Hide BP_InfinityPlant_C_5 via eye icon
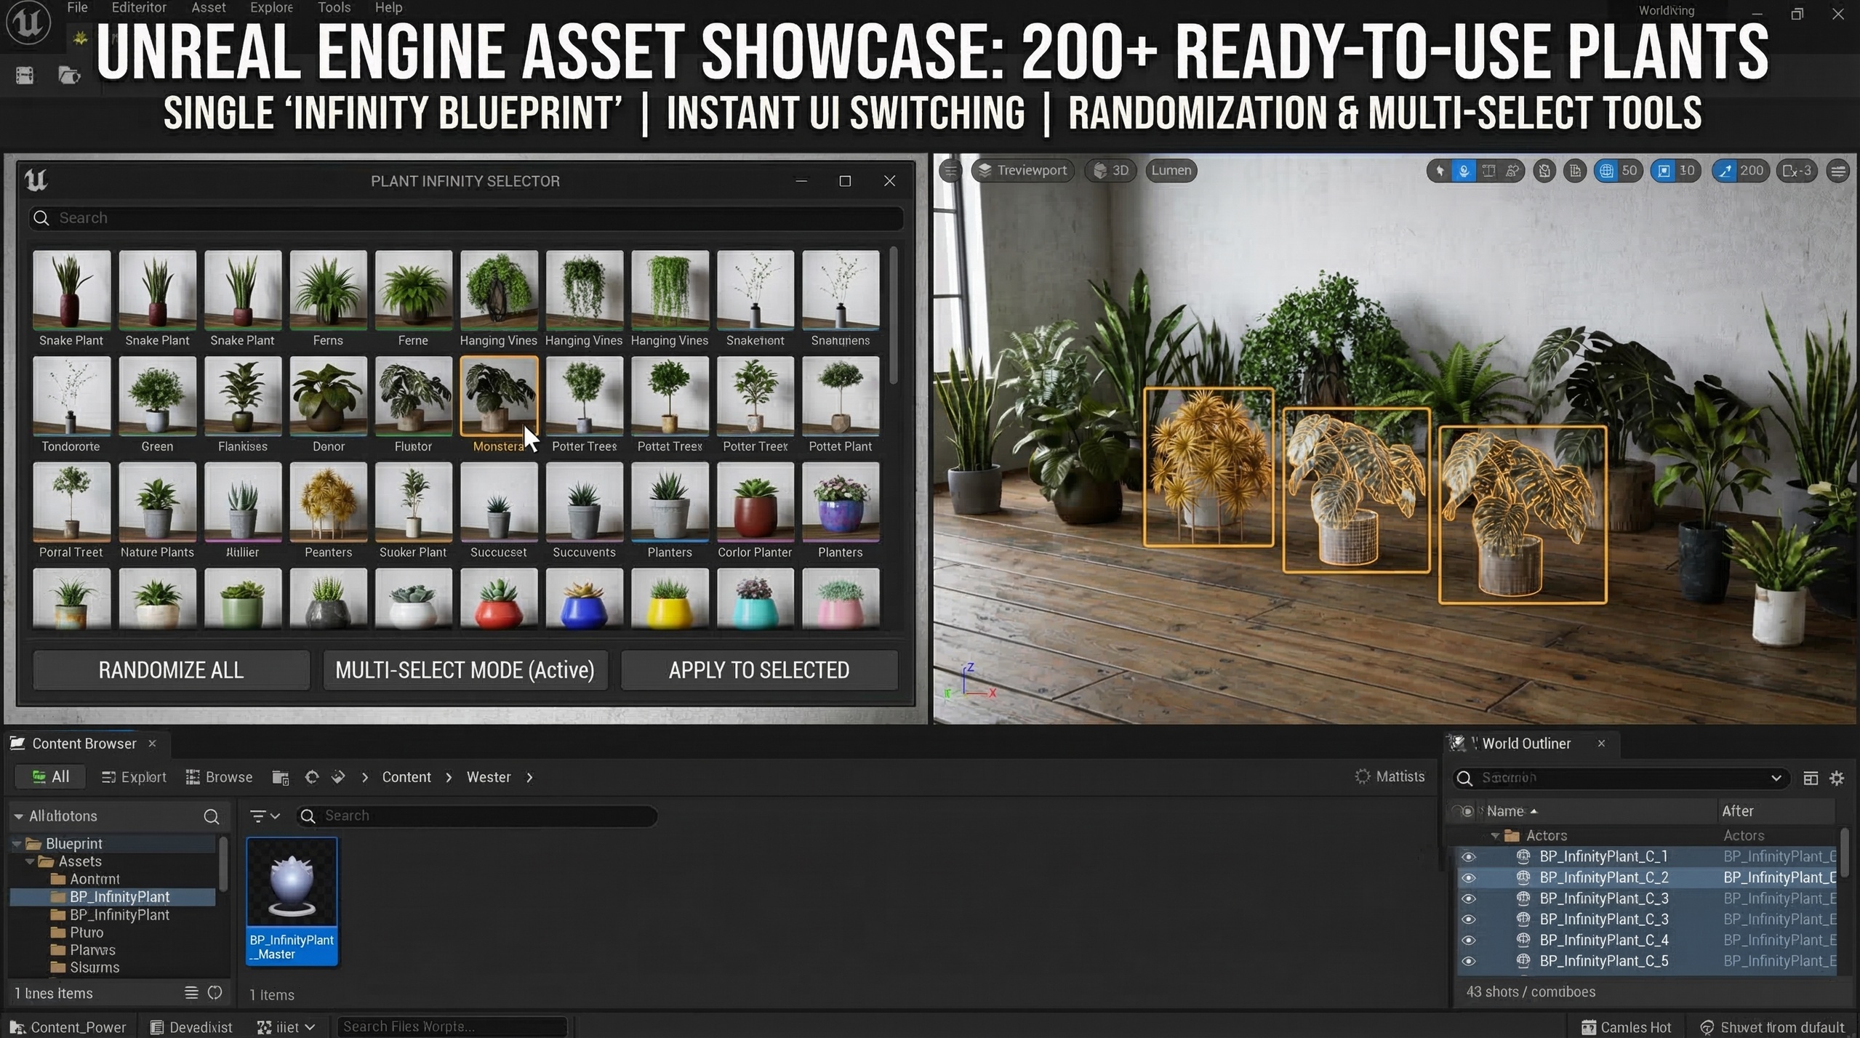Screen dimensions: 1860x1038 [1468, 961]
